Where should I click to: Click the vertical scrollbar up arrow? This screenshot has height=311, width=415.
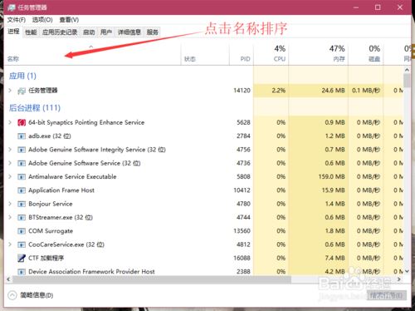click(407, 70)
